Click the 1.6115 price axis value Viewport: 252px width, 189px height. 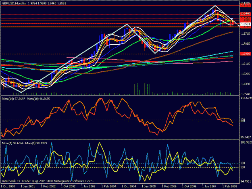tap(246, 64)
